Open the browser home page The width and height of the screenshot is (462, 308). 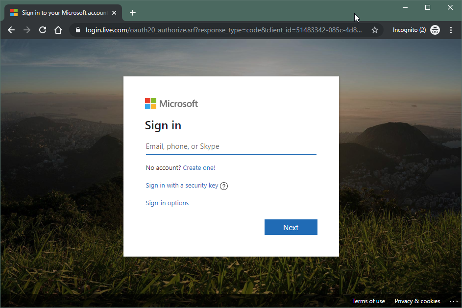58,30
